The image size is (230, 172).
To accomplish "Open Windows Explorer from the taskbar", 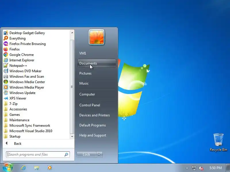I will (37, 168).
